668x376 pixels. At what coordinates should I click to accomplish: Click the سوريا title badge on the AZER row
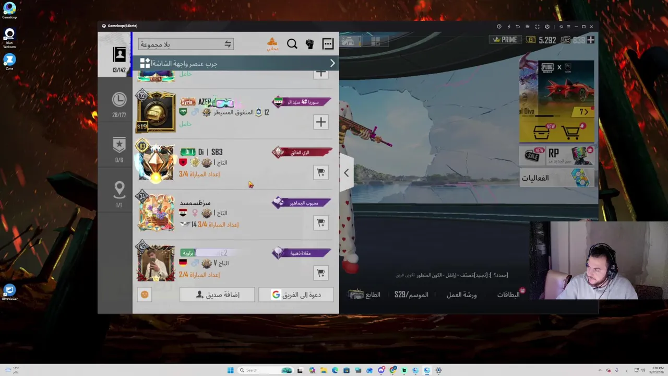click(302, 102)
